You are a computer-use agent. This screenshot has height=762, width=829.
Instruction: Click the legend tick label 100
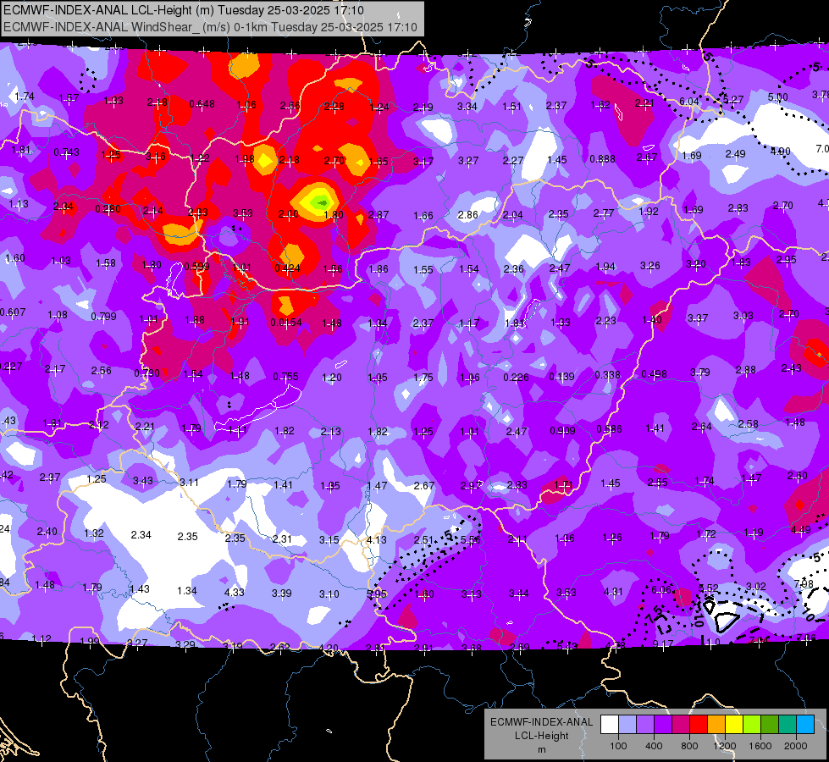pos(618,746)
